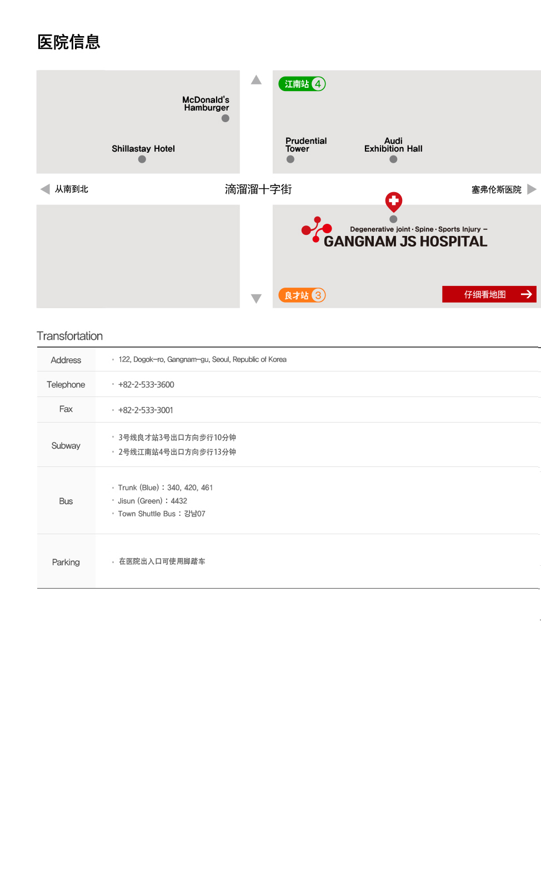Click the right arrow beside 塞弗伦斯医院
This screenshot has width=541, height=894.
pos(532,189)
